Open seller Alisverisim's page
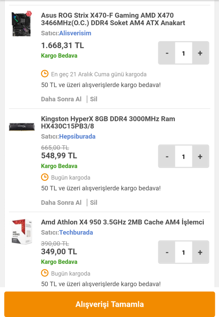The height and width of the screenshot is (317, 219). [x=75, y=33]
